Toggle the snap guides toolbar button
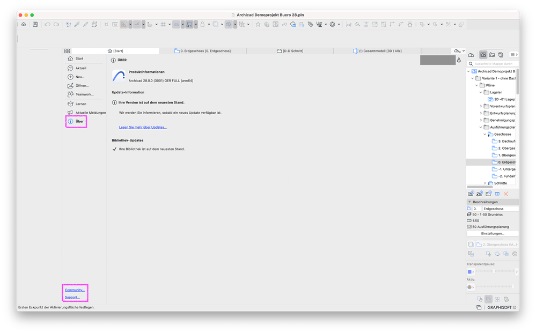Viewport: 536px width, 333px height. (x=137, y=24)
